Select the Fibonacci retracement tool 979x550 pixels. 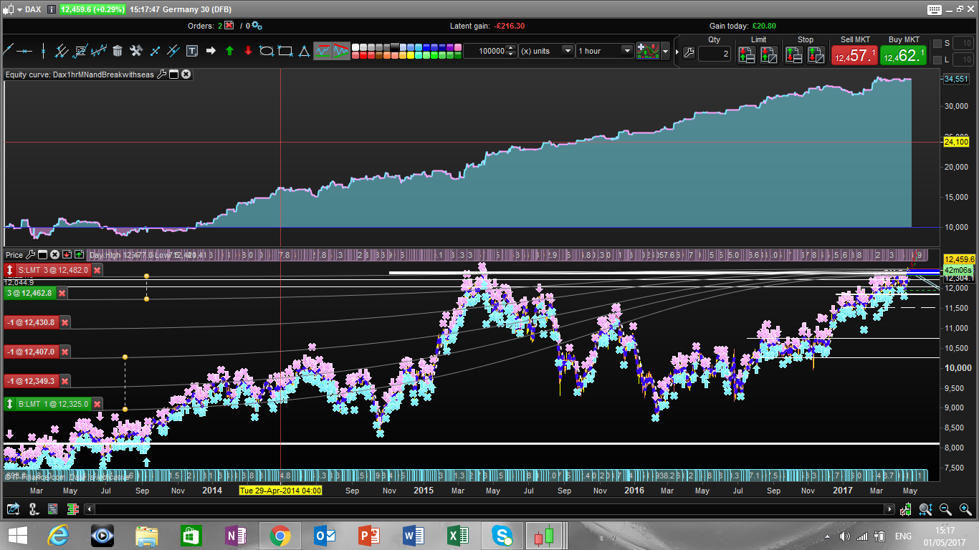click(x=80, y=51)
